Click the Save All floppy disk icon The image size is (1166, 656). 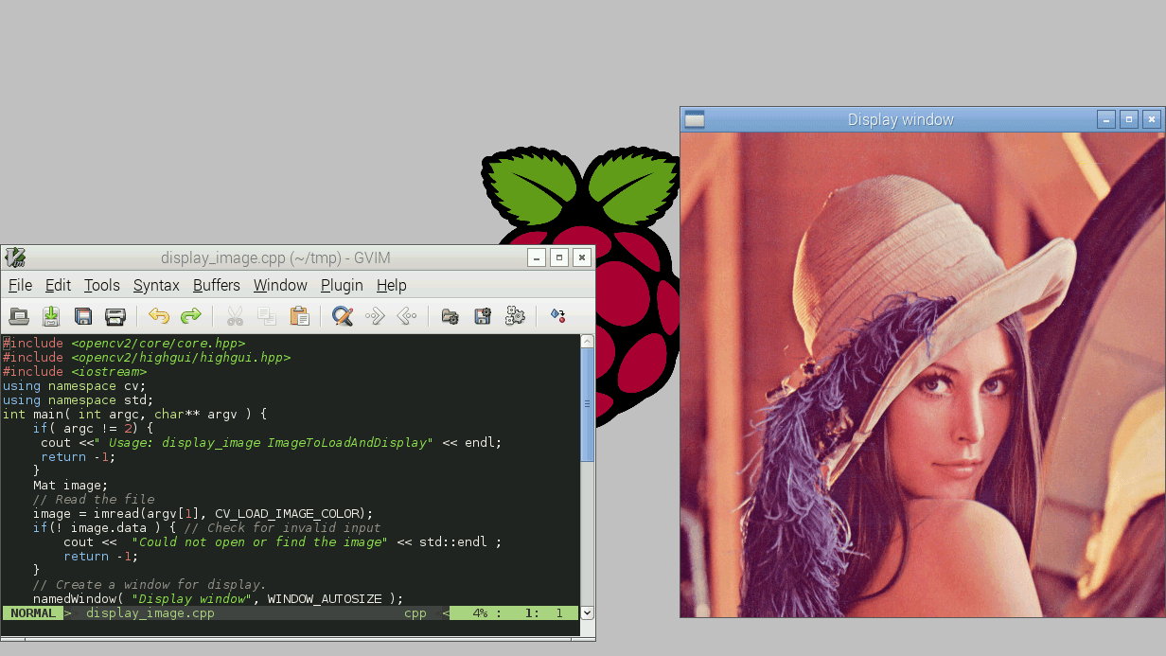(x=83, y=316)
